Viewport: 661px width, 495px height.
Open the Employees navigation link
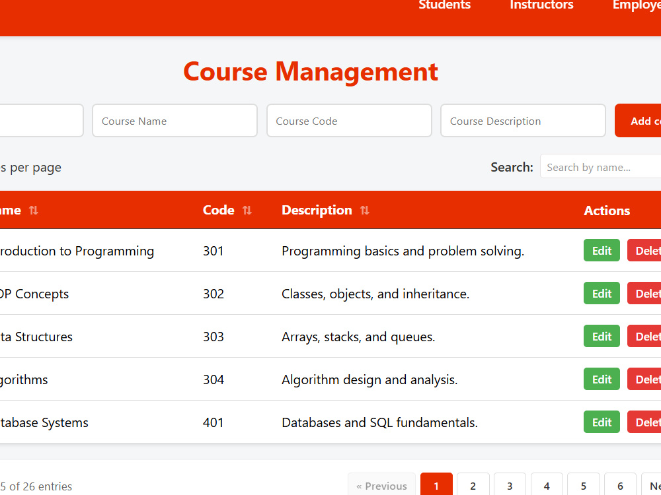pos(637,5)
